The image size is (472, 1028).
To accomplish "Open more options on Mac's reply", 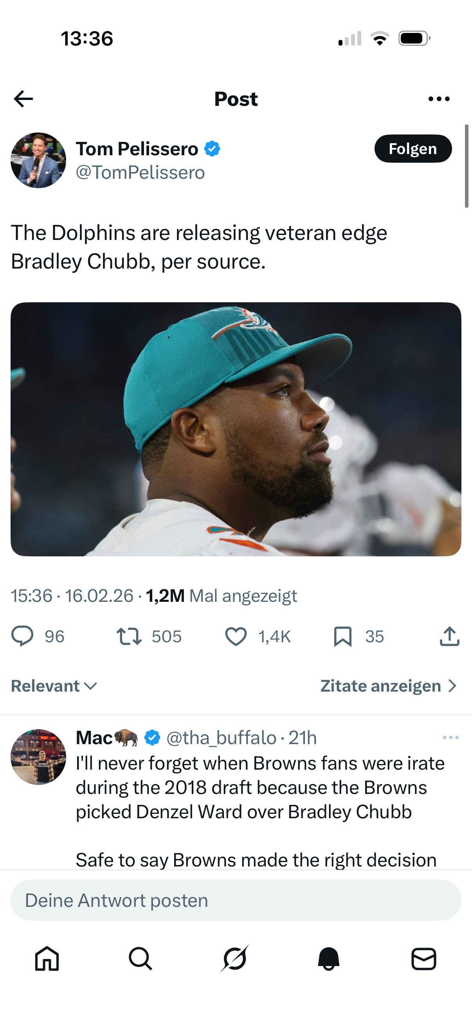I will pyautogui.click(x=450, y=737).
